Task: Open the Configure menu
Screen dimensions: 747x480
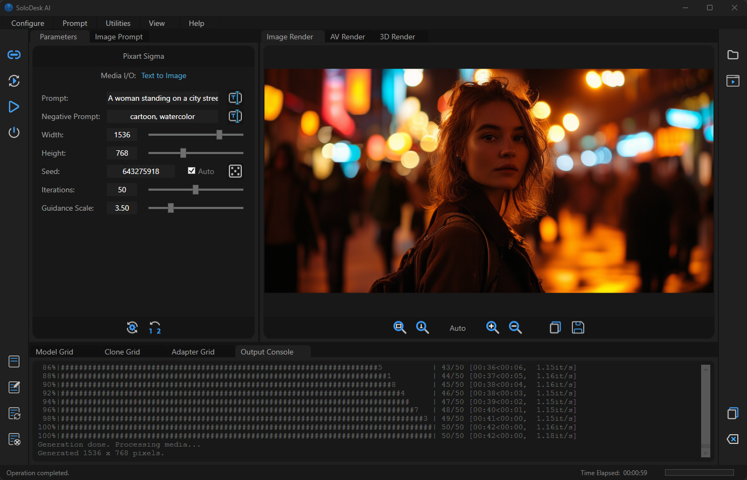Action: point(28,23)
